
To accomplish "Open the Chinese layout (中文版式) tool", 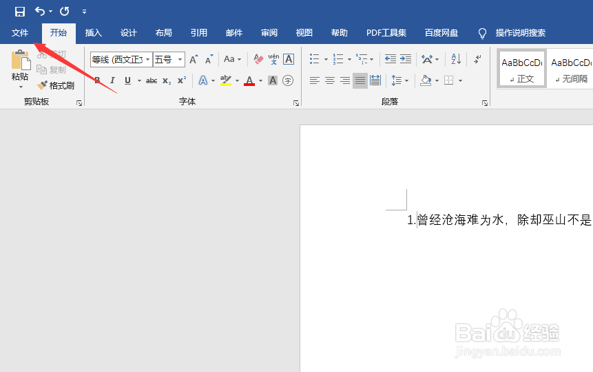I will (427, 59).
